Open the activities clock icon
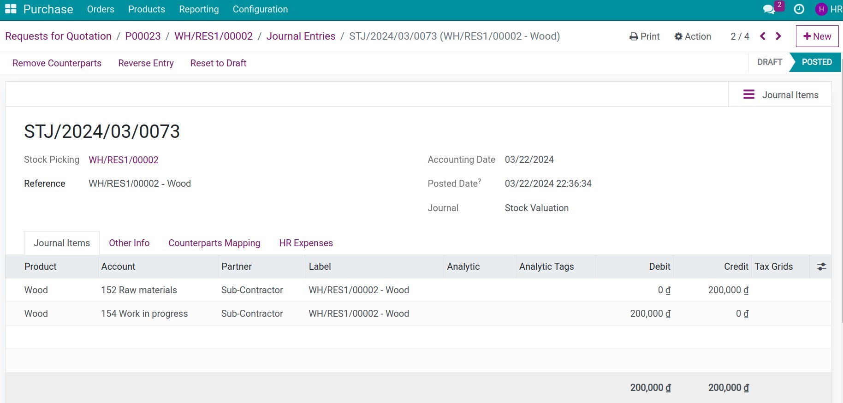843x403 pixels. 799,9
